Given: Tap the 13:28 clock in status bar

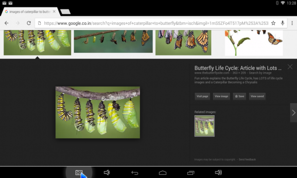Looking at the screenshot, I should pyautogui.click(x=292, y=3).
